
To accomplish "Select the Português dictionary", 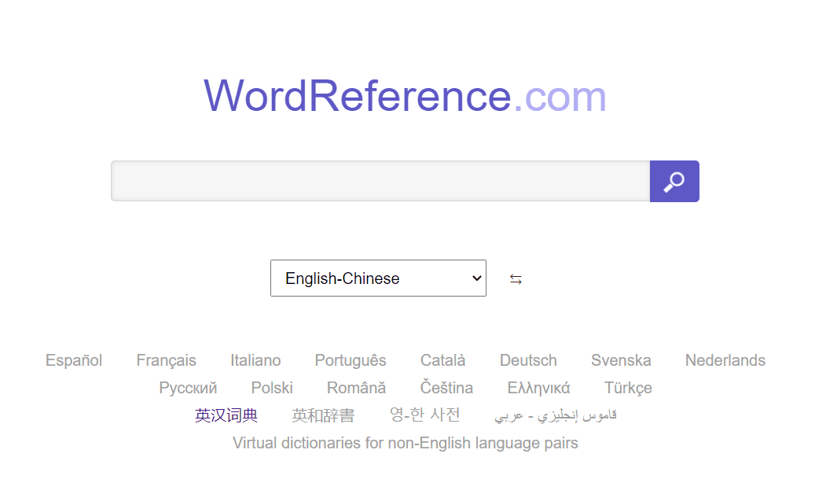I will pos(351,360).
